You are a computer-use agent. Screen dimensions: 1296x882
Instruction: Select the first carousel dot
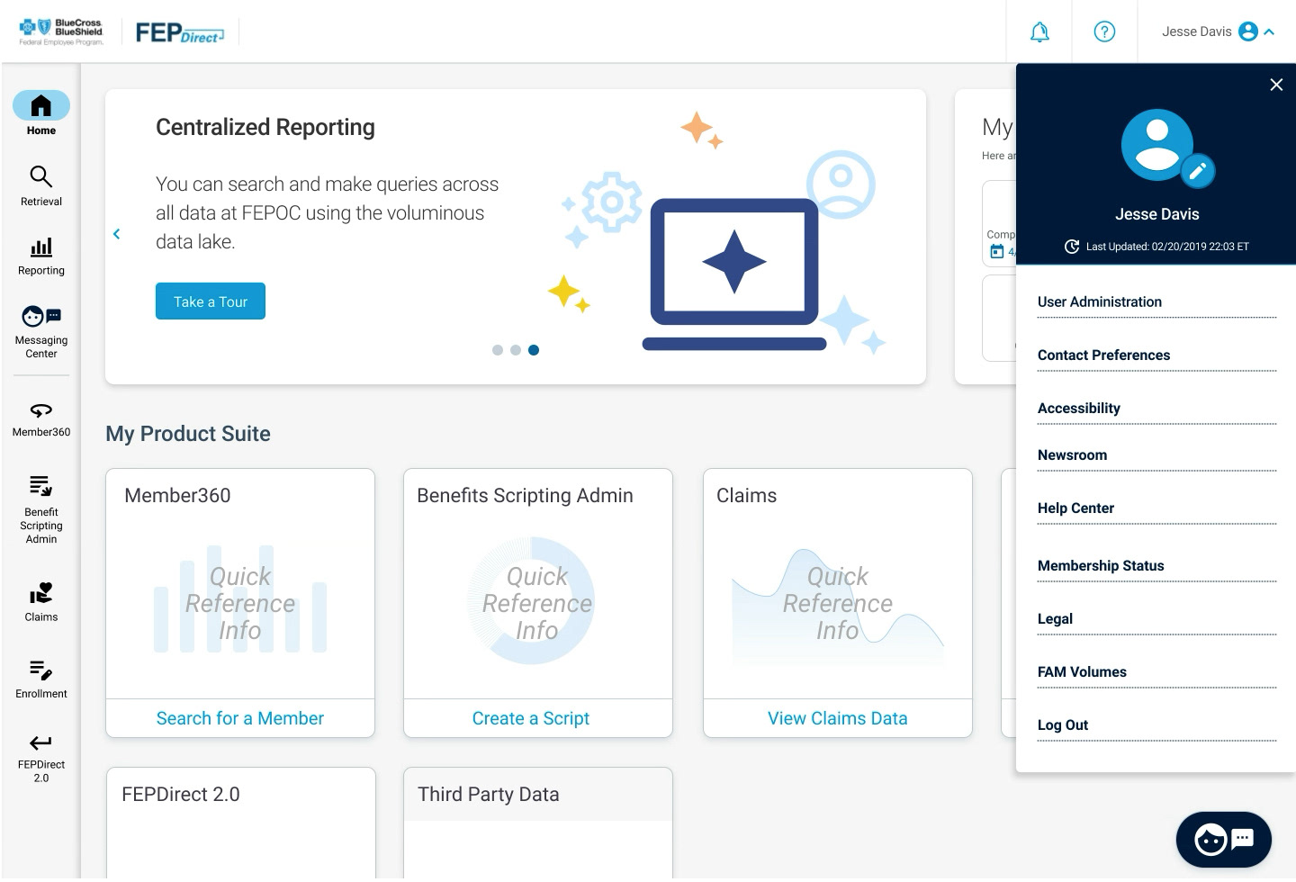click(x=498, y=350)
